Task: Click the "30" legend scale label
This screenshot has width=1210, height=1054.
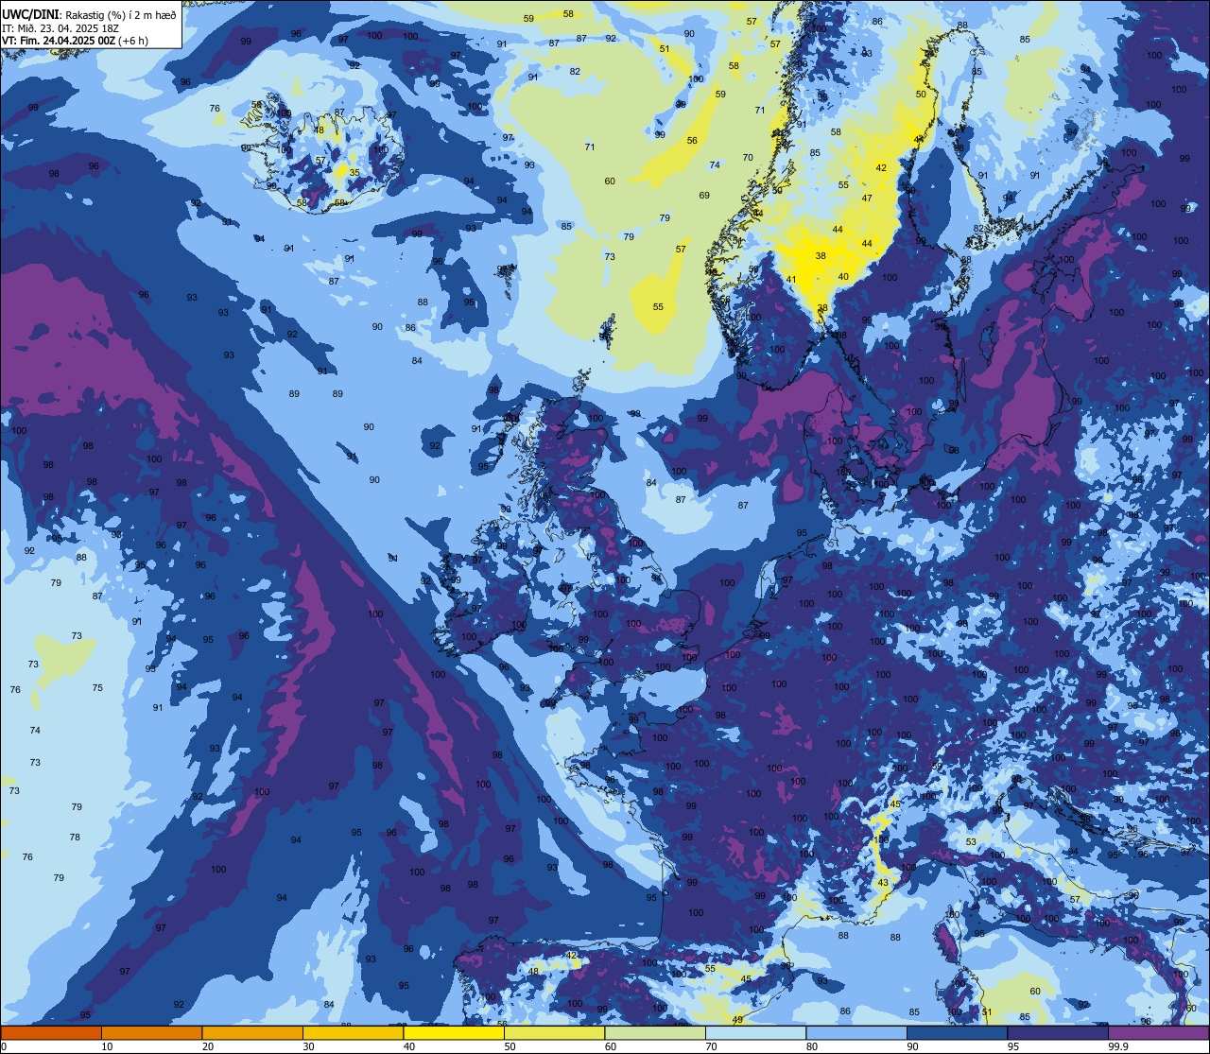Action: pyautogui.click(x=308, y=1046)
